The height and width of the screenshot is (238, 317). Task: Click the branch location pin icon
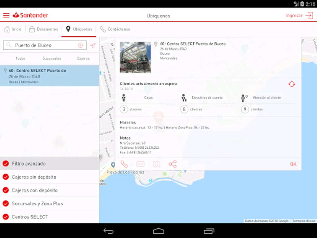[x=156, y=44]
